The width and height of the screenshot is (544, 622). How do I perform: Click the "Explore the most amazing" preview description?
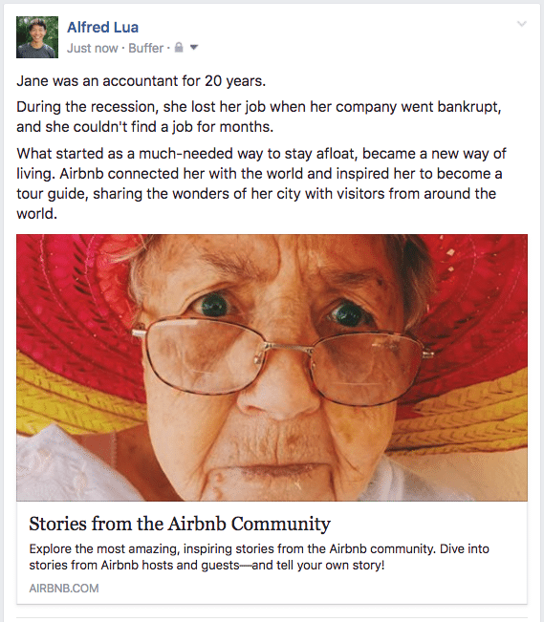[x=259, y=557]
